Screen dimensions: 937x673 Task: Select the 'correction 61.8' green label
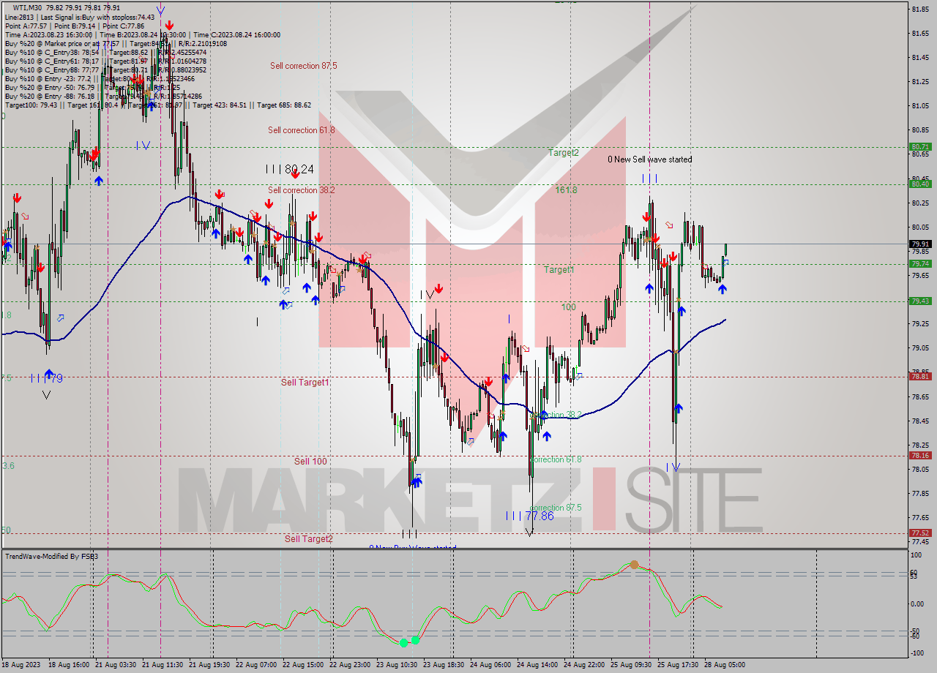[556, 460]
